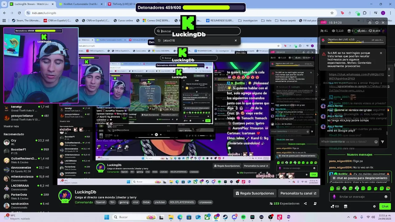Open the BoostlerF1 recommended channel
Screen dimensions: 395x222
pos(26,151)
